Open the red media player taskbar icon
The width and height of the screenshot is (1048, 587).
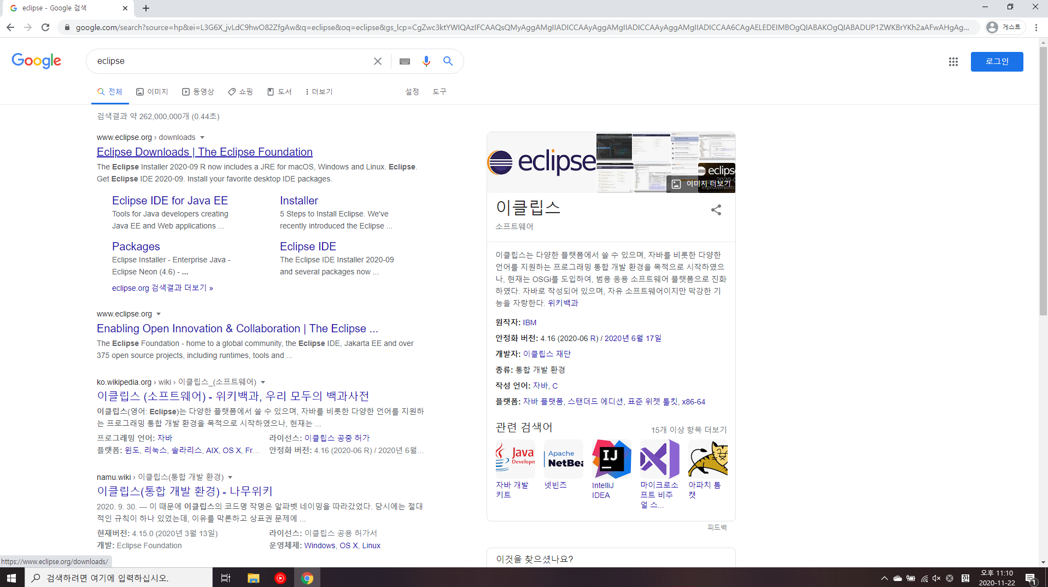click(280, 578)
